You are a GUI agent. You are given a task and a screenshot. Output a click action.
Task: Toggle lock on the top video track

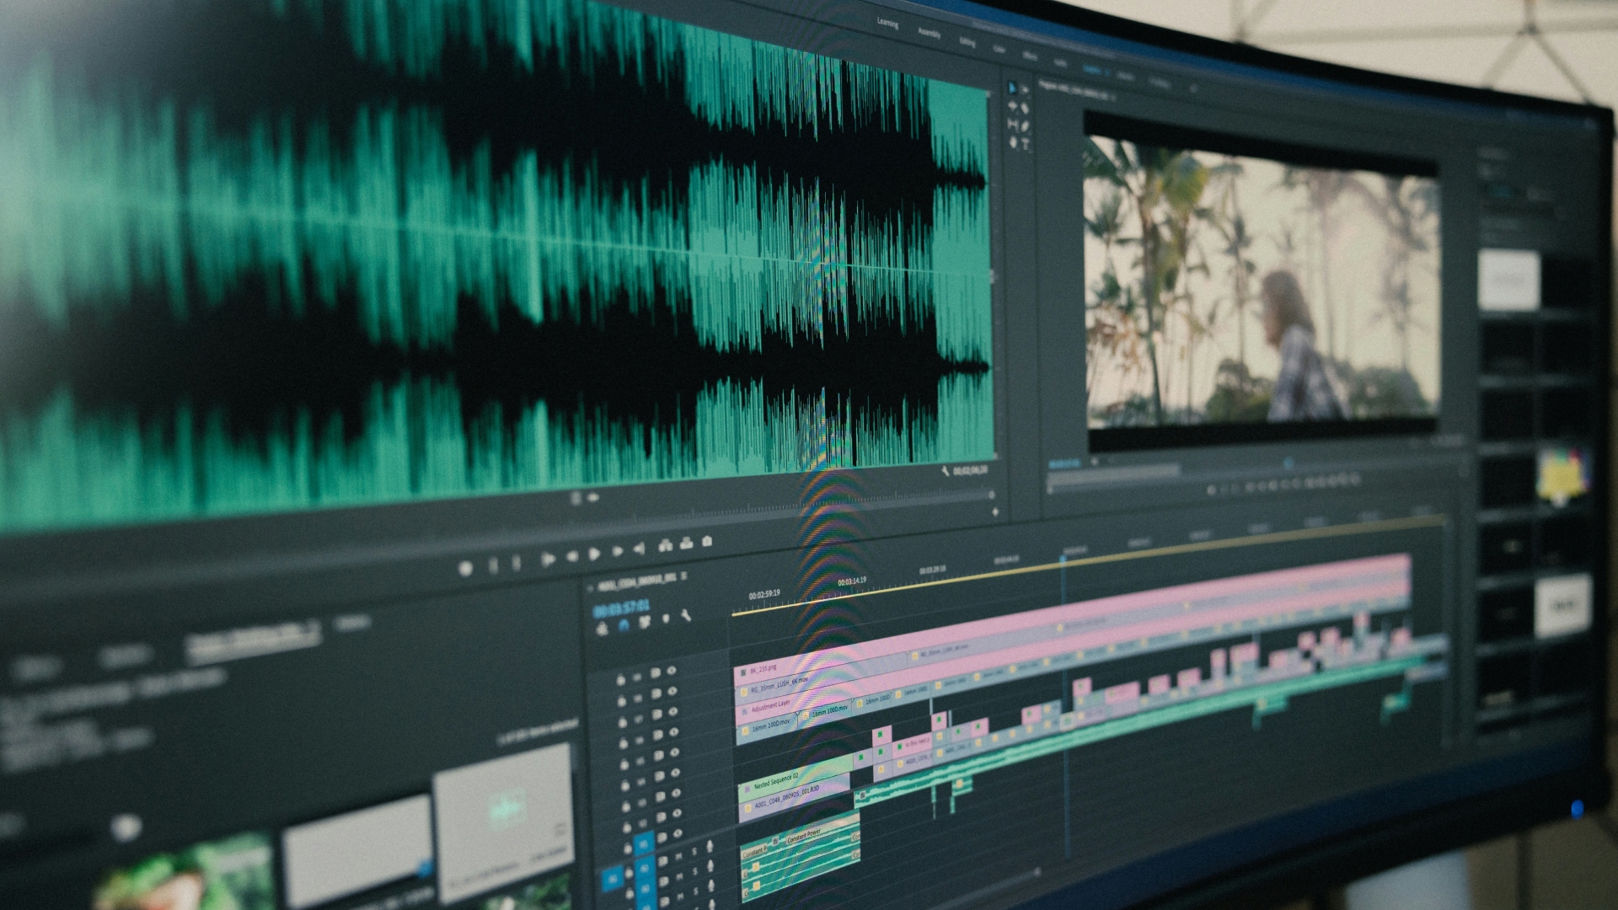pos(621,680)
